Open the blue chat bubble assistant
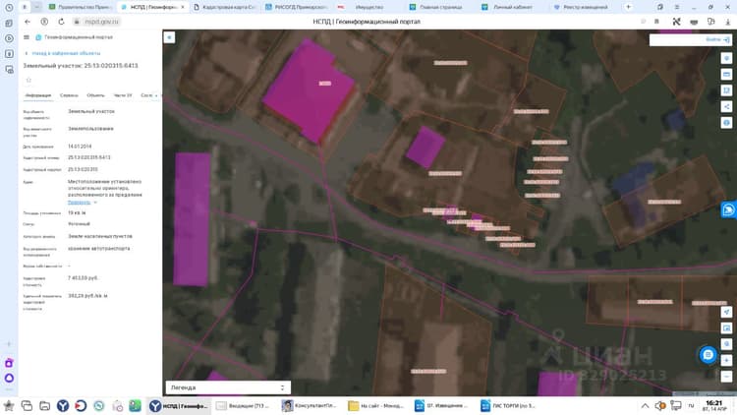The image size is (737, 415). 708,354
